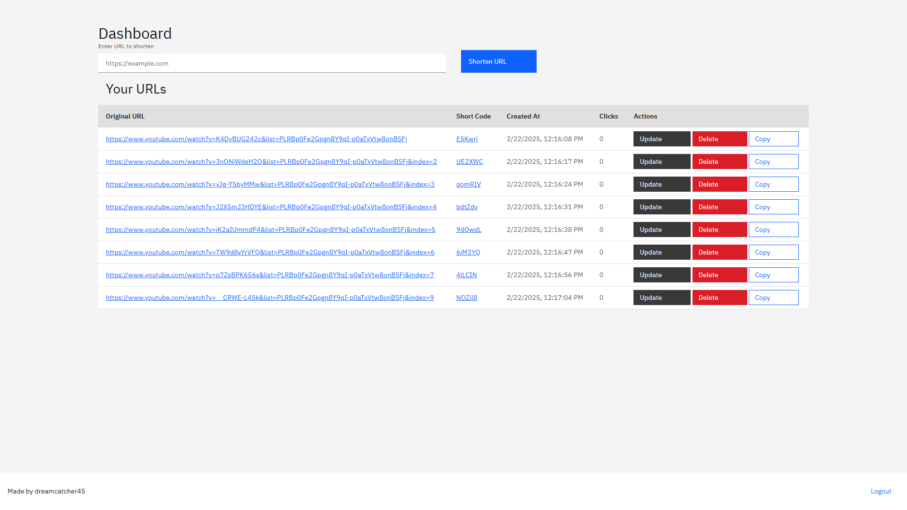Open the original URL ending index=6

point(270,252)
